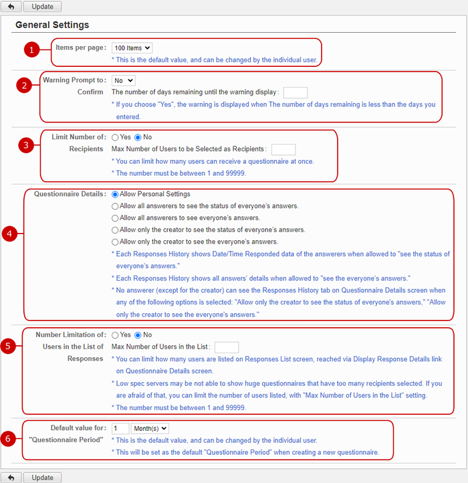Click the bottom back arrow icon
468x483 pixels.
coord(11,478)
